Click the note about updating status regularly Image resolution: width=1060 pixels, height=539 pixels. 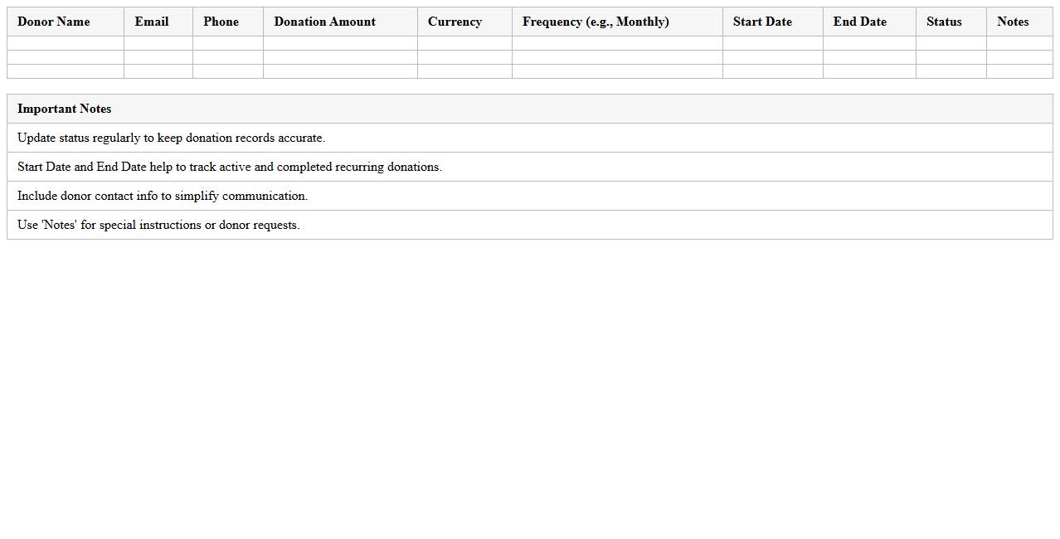(x=171, y=138)
